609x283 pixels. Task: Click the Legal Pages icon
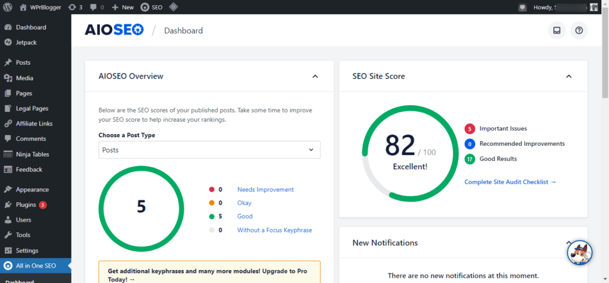(8, 108)
